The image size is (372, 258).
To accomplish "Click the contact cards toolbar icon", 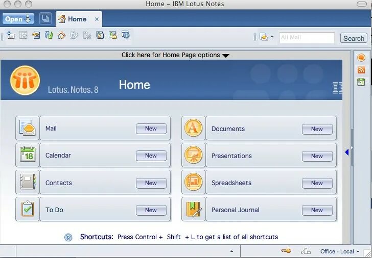I will (x=100, y=35).
